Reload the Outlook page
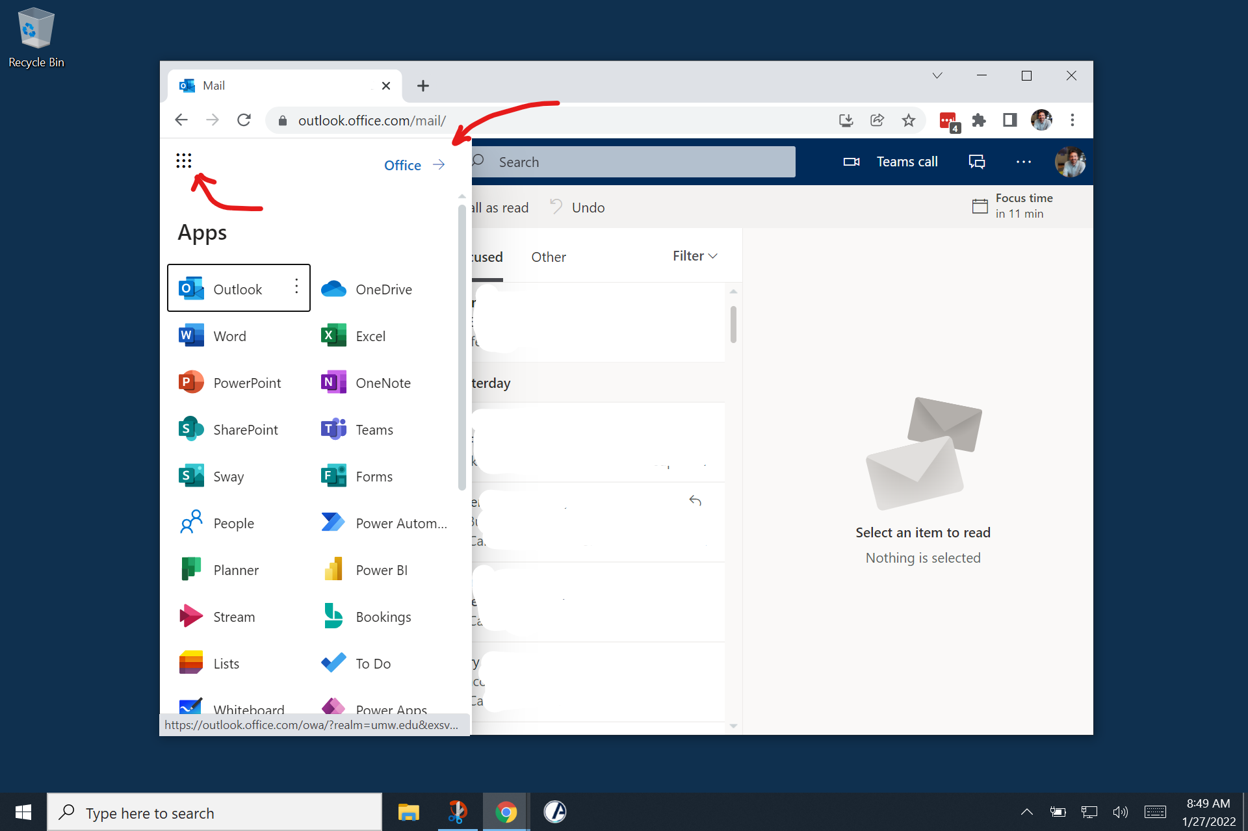1248x831 pixels. click(244, 120)
